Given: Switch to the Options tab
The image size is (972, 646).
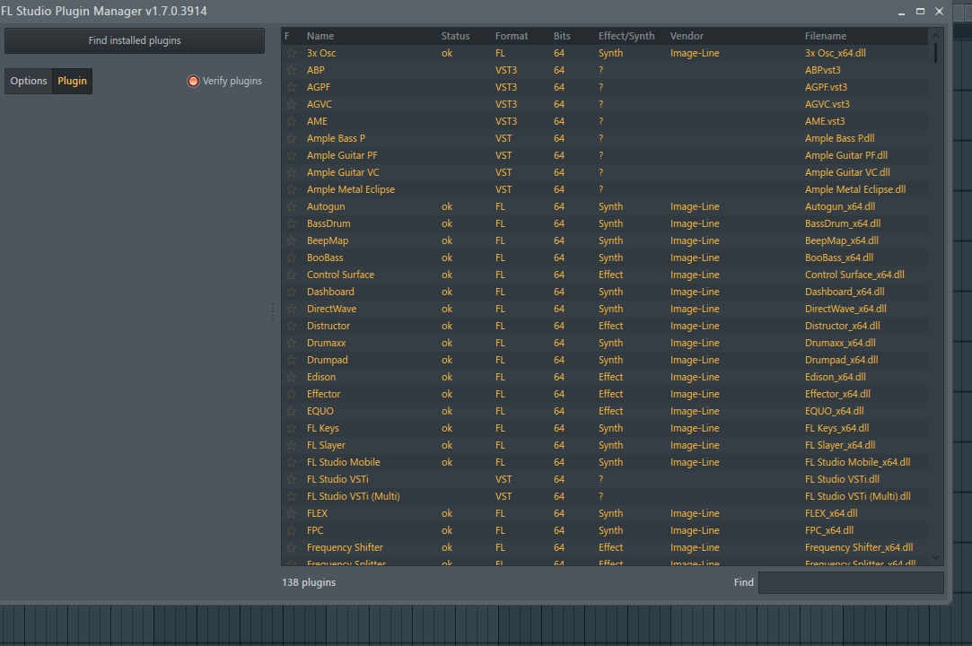Looking at the screenshot, I should pyautogui.click(x=29, y=82).
